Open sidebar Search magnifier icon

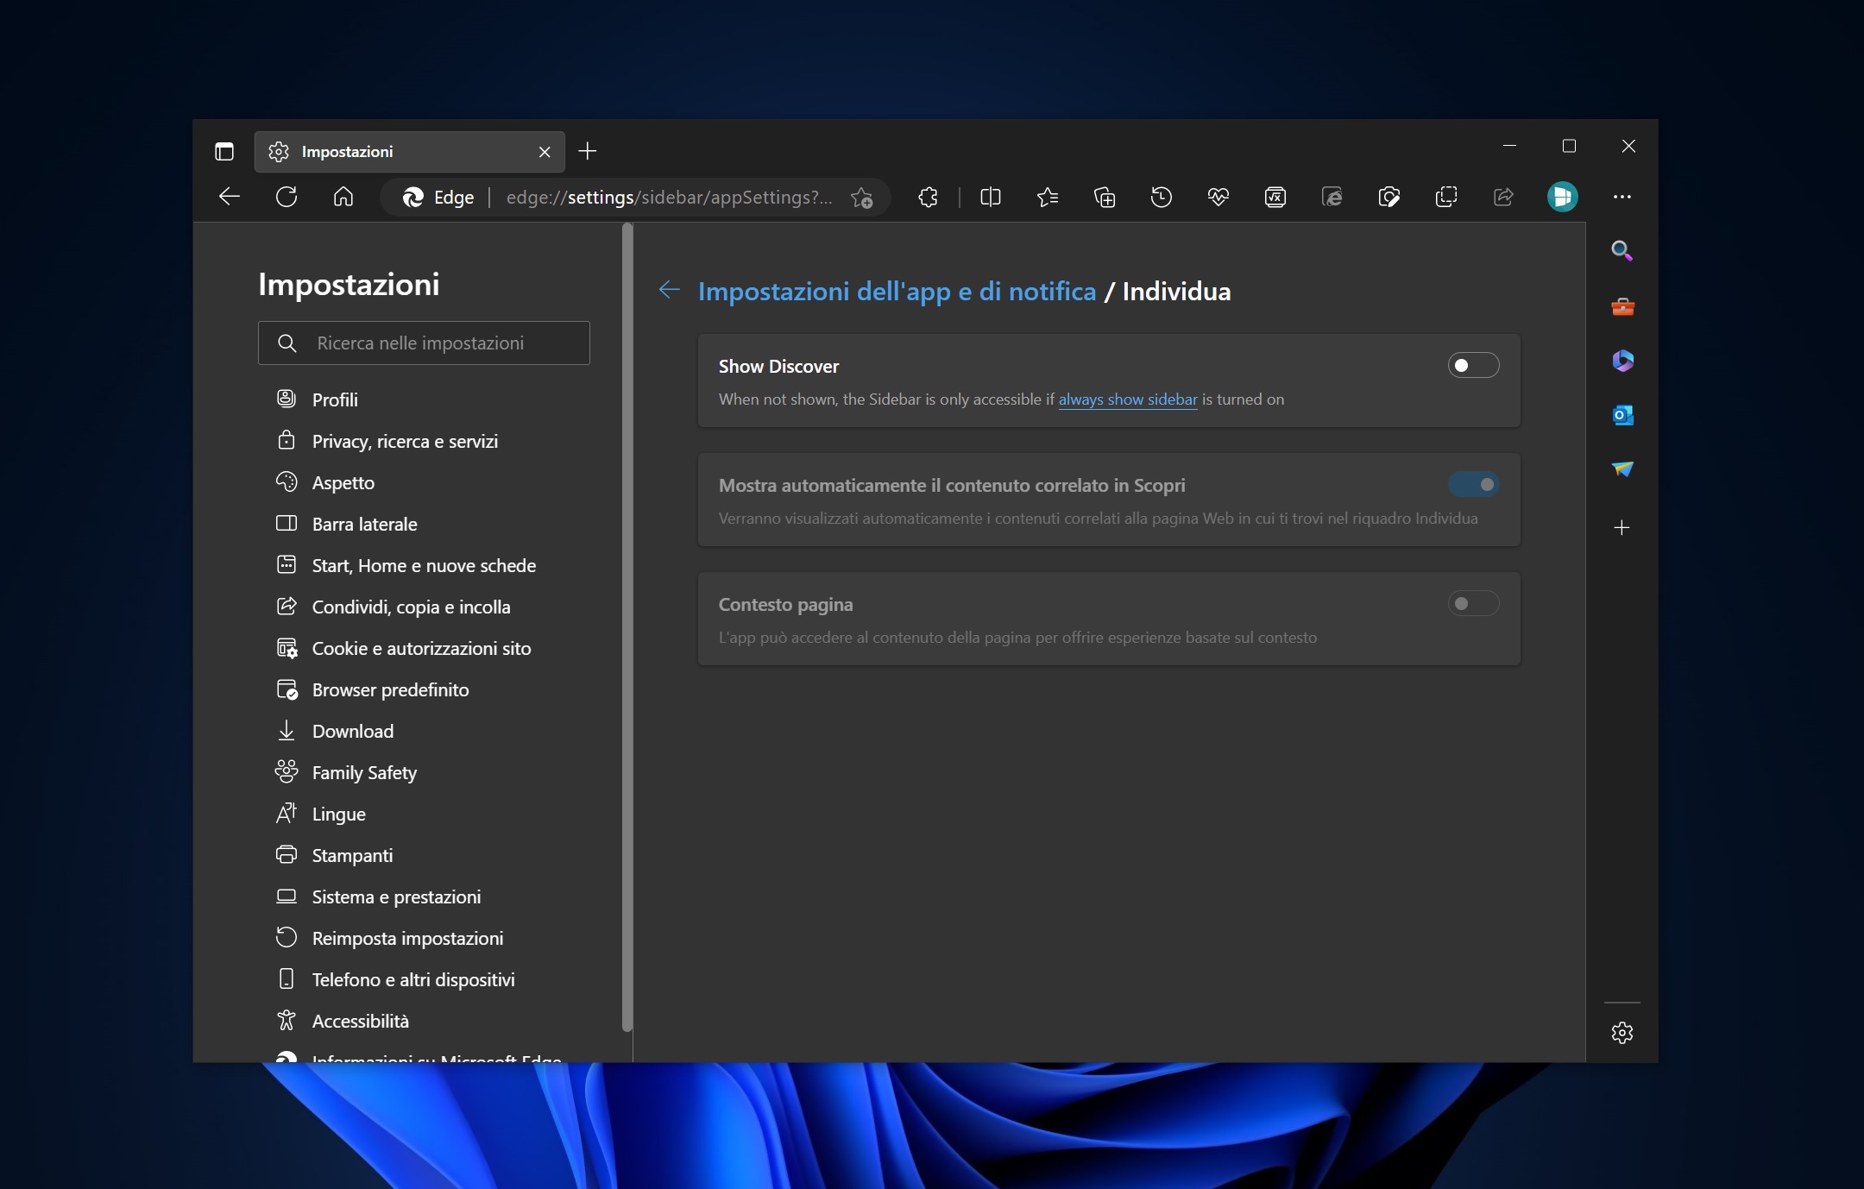point(1622,251)
